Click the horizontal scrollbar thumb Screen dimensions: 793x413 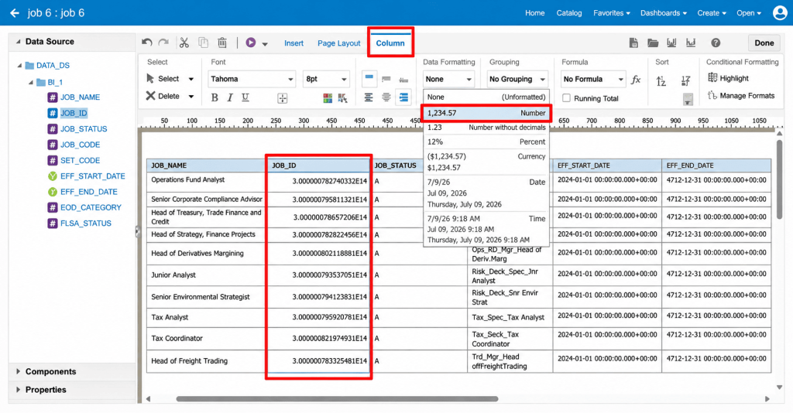(x=337, y=399)
